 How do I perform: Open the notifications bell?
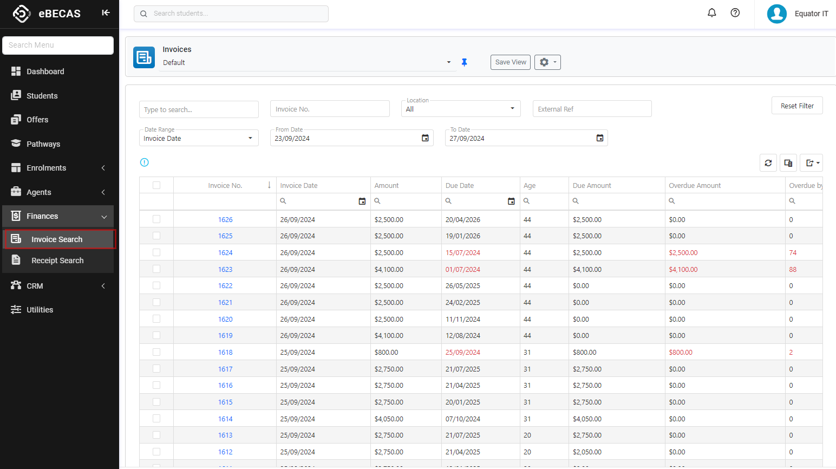click(x=711, y=13)
